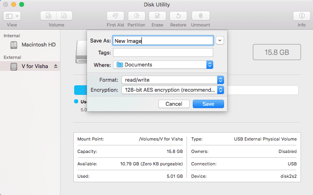The image size is (313, 195).
Task: Run First Aid from toolbar
Action: pyautogui.click(x=115, y=16)
